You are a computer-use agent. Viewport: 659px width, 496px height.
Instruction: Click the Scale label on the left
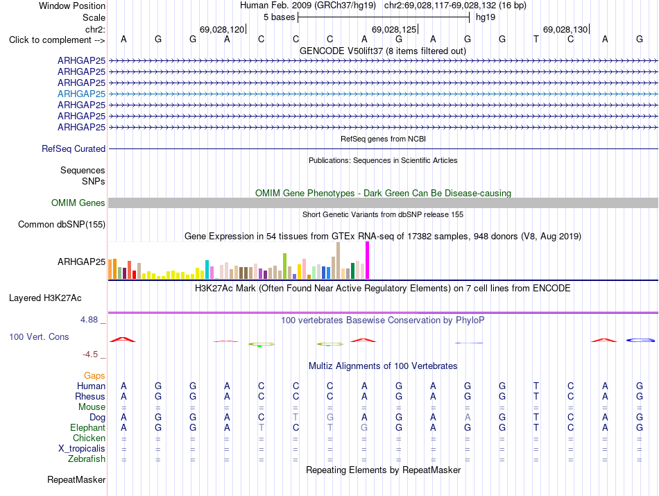94,17
